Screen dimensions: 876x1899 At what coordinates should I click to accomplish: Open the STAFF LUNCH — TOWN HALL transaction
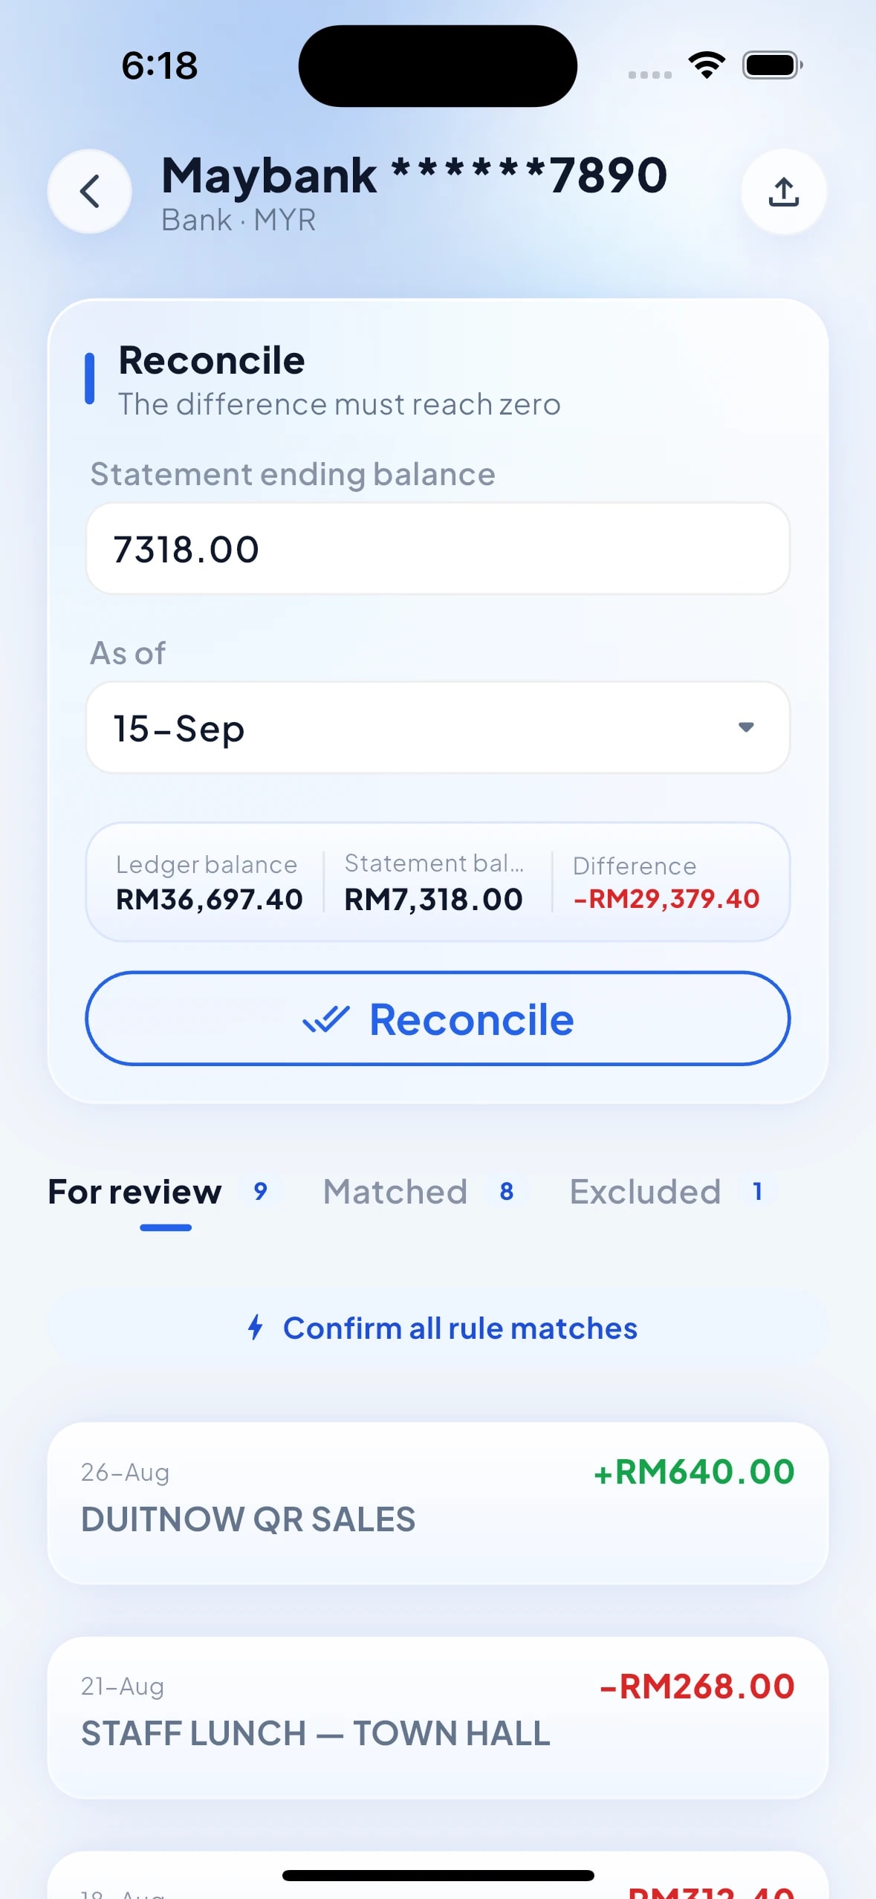coord(438,1717)
